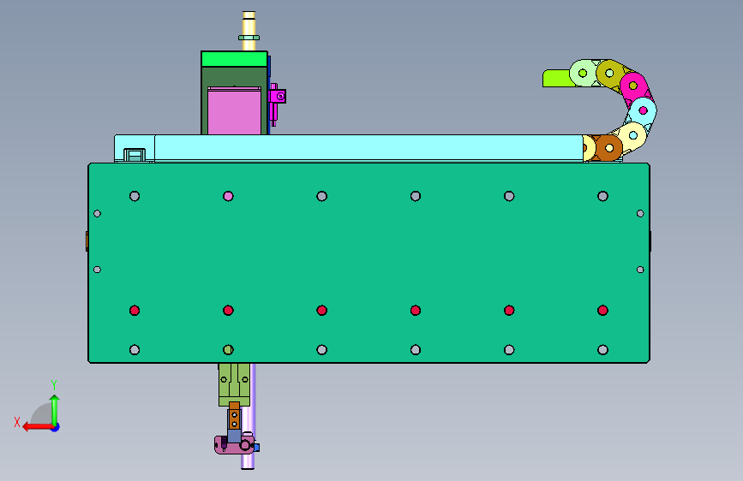743x481 pixels.
Task: Select the olive drag chain link
Action: coord(610,74)
